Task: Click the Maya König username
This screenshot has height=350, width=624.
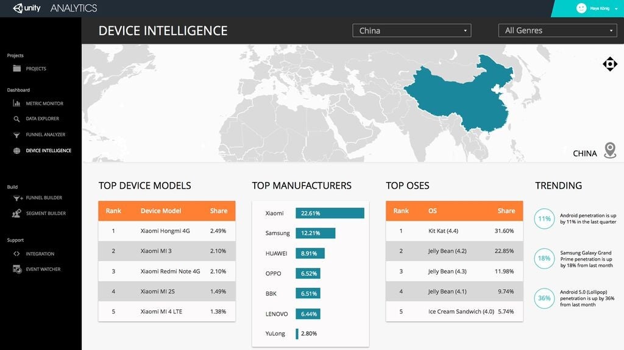Action: 600,9
